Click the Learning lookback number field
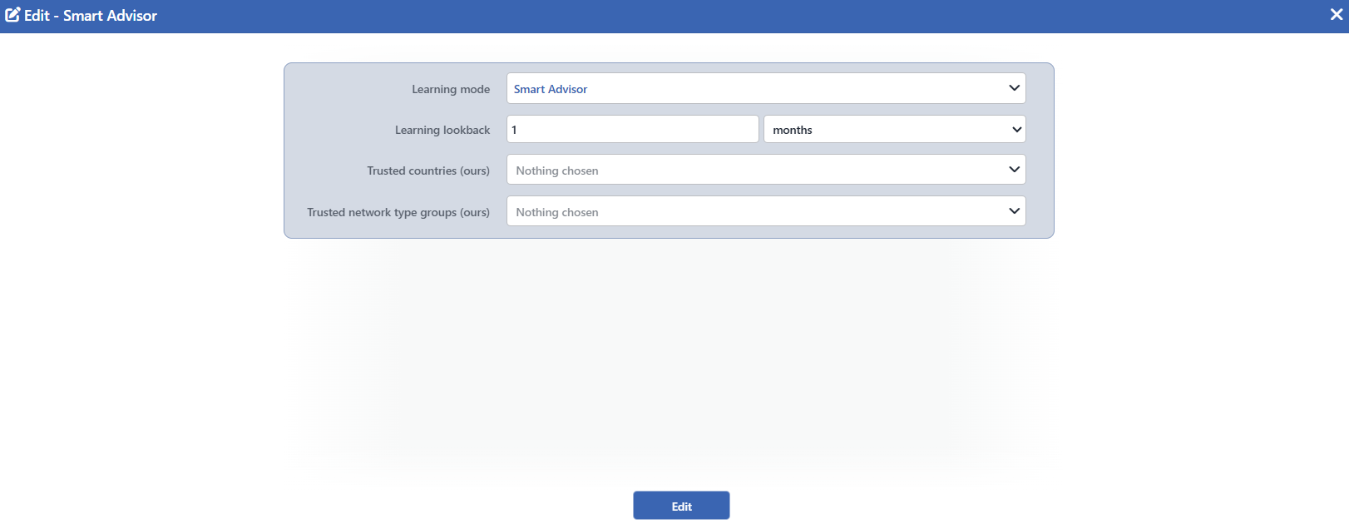This screenshot has height=524, width=1349. pyautogui.click(x=632, y=129)
